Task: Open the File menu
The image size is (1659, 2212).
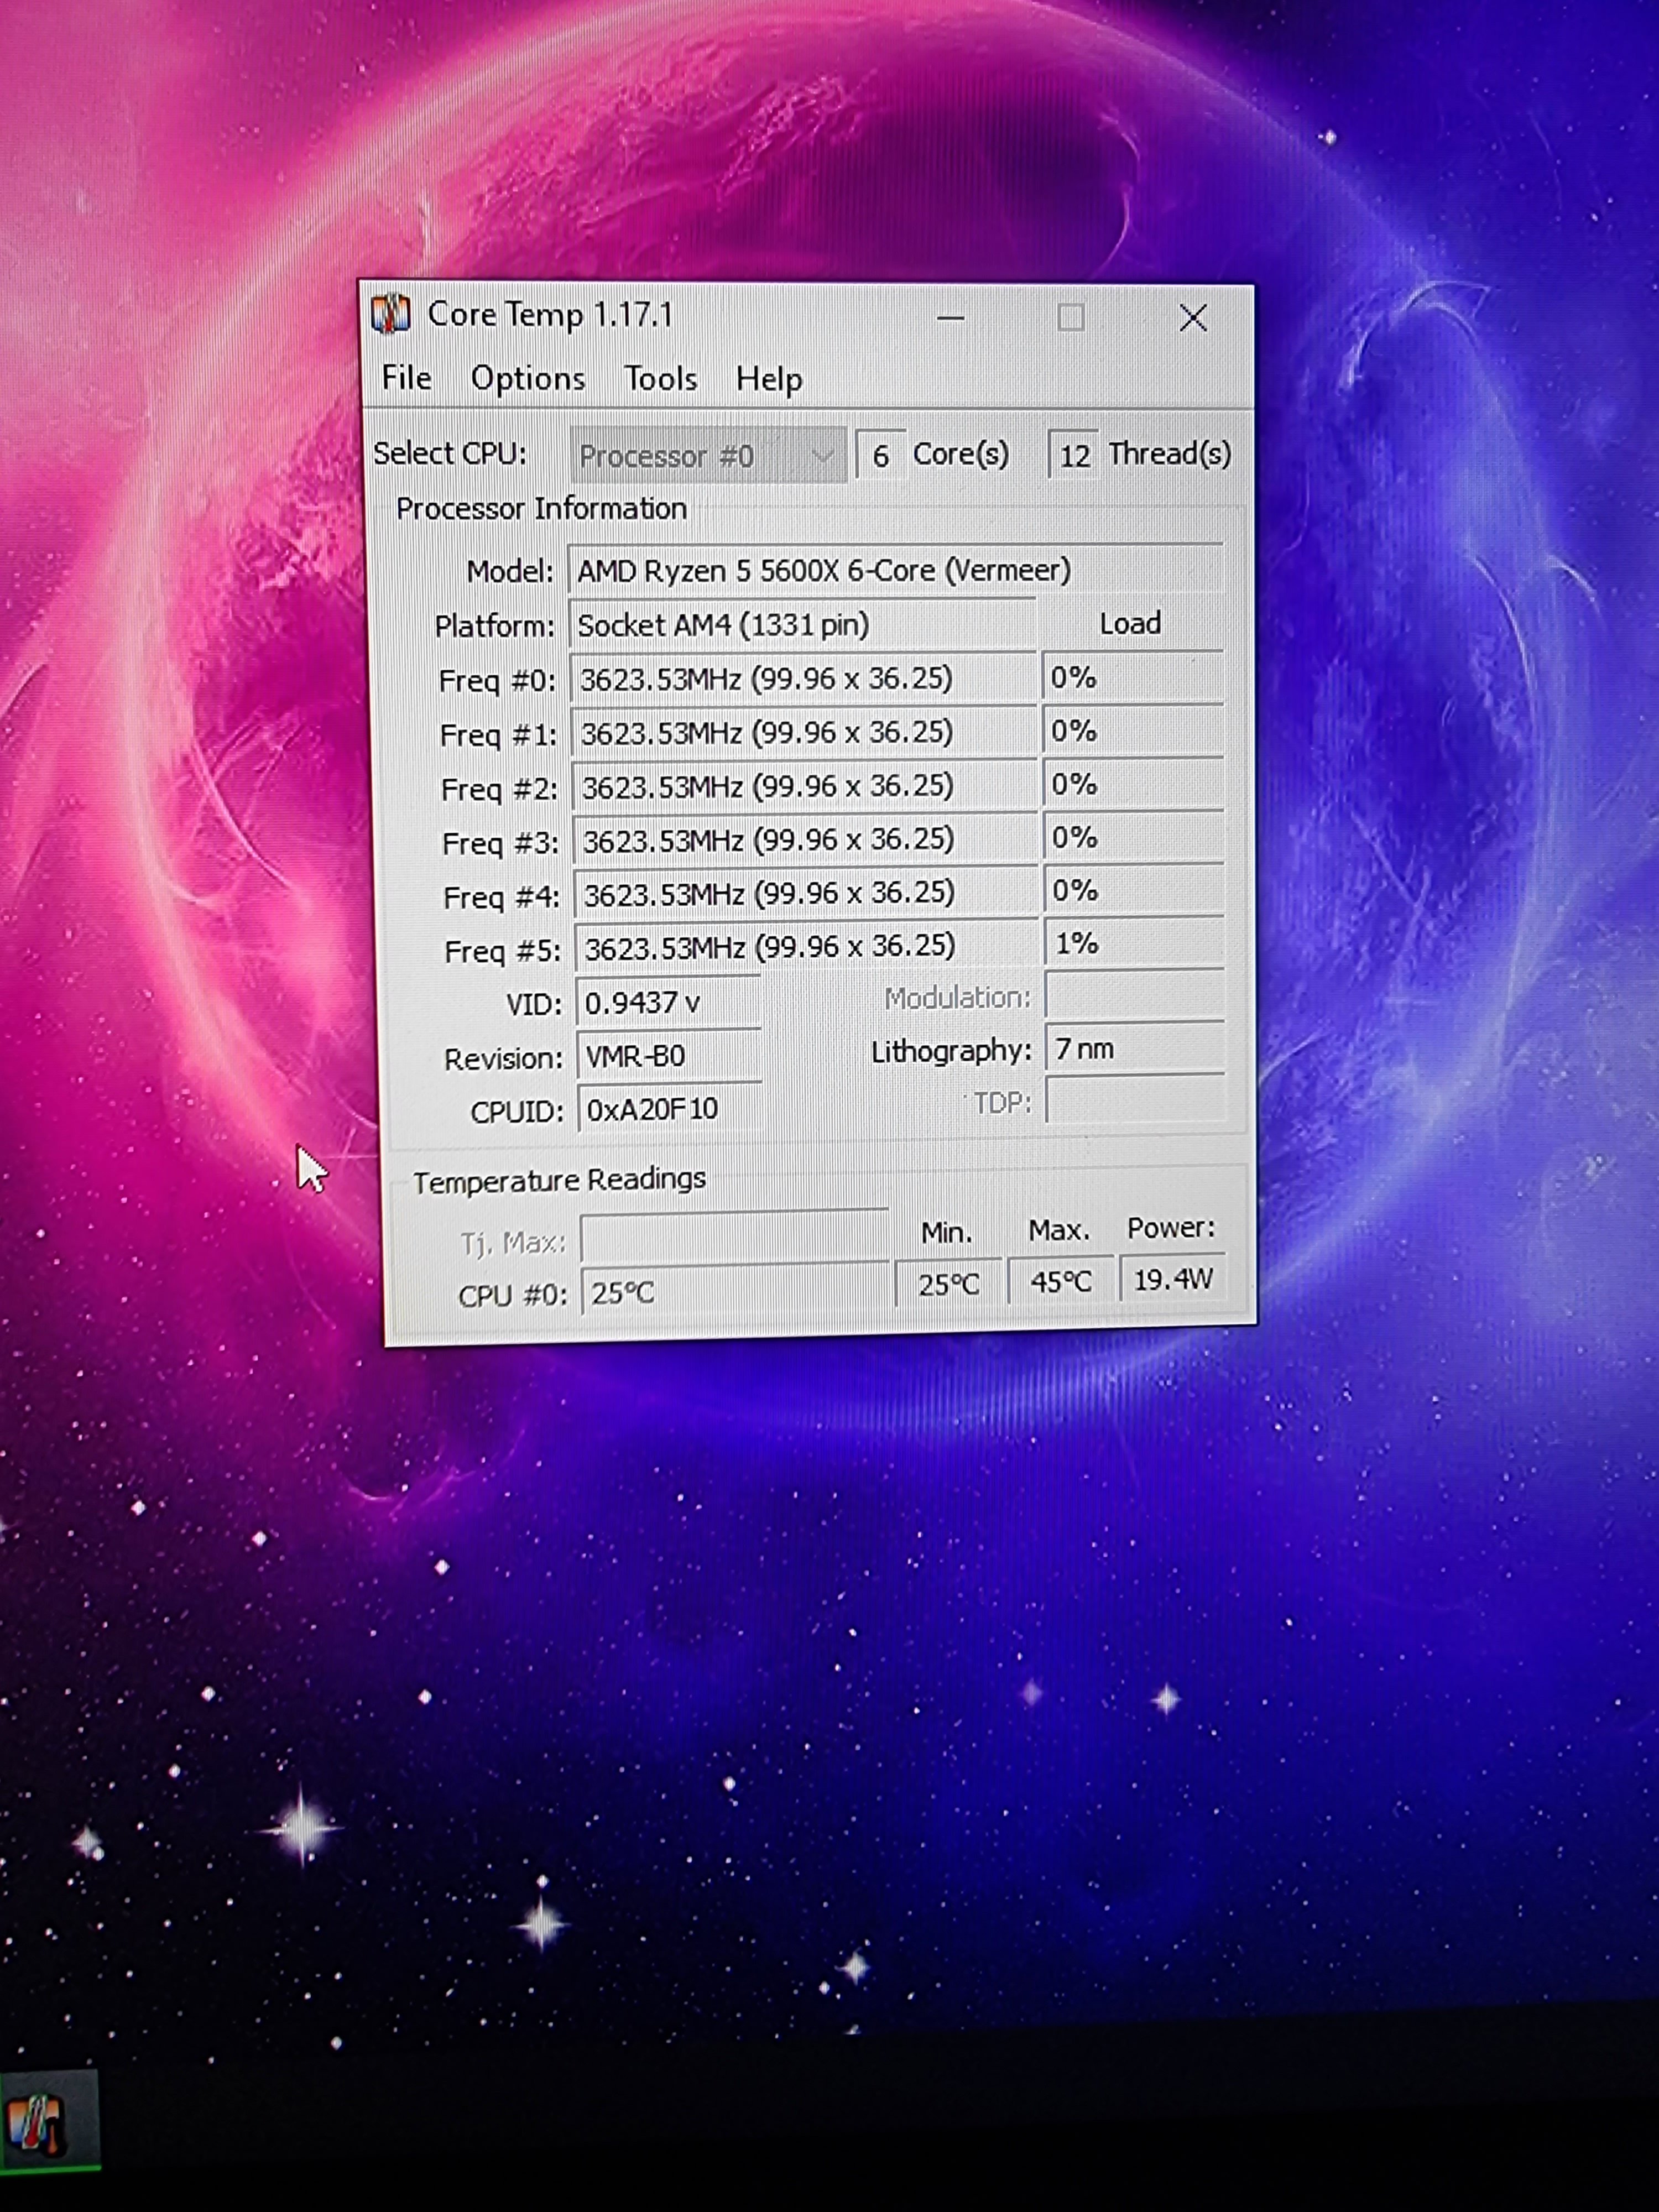Action: [x=406, y=378]
